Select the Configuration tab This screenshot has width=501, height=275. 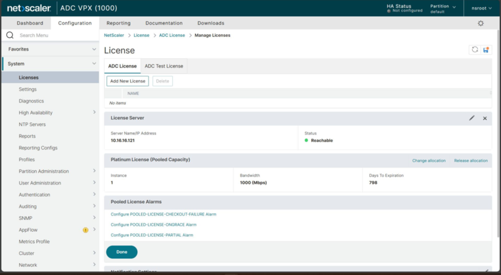click(75, 23)
